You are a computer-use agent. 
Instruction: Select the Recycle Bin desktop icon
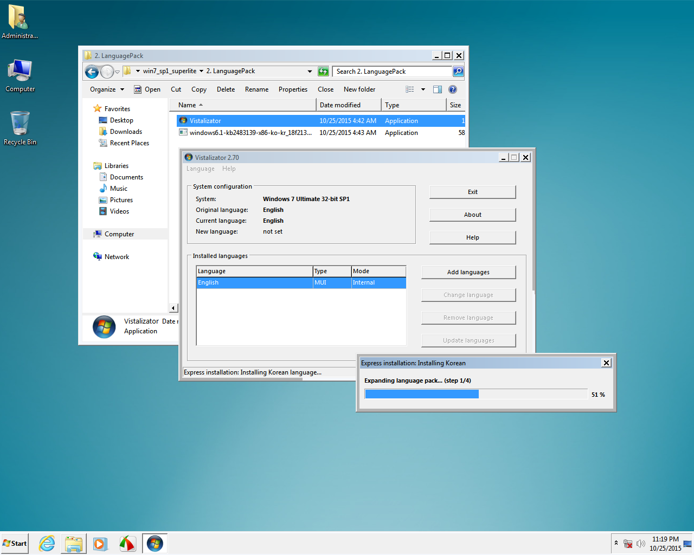tap(20, 128)
